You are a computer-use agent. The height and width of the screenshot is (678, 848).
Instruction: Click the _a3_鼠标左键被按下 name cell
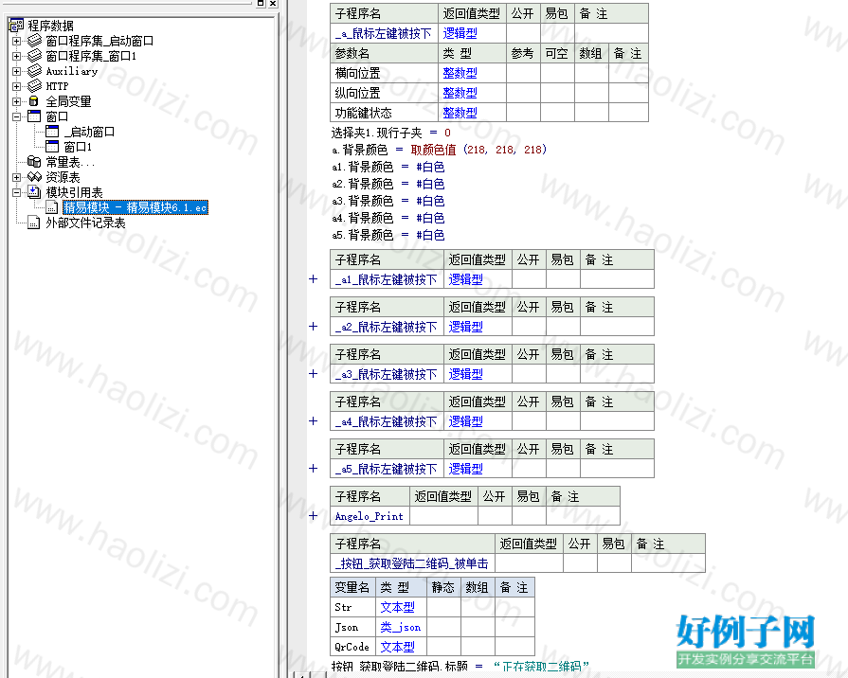[387, 374]
